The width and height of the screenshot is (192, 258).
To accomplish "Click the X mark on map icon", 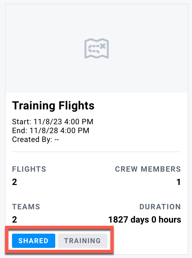I will point(103,46).
